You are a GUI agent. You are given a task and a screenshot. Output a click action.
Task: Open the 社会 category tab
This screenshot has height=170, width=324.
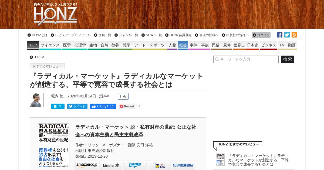click(x=183, y=45)
